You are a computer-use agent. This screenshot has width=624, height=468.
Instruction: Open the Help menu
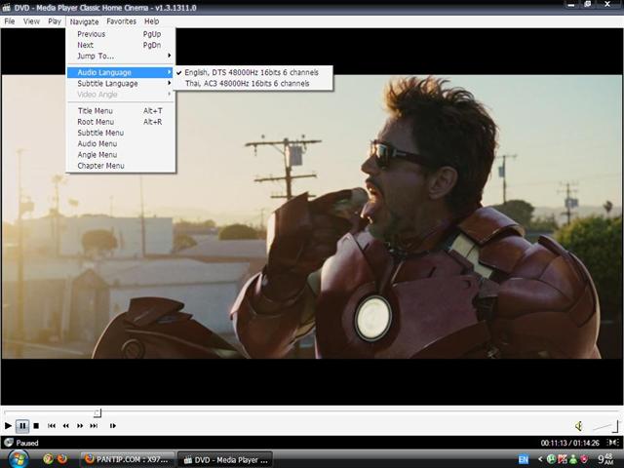point(152,21)
